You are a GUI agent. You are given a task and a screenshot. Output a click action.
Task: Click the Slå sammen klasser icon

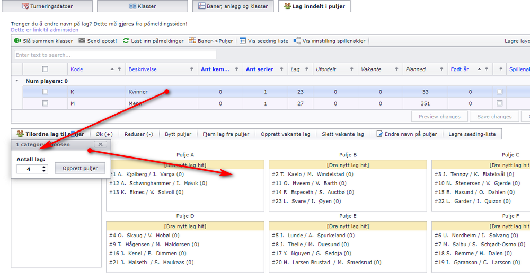click(17, 41)
